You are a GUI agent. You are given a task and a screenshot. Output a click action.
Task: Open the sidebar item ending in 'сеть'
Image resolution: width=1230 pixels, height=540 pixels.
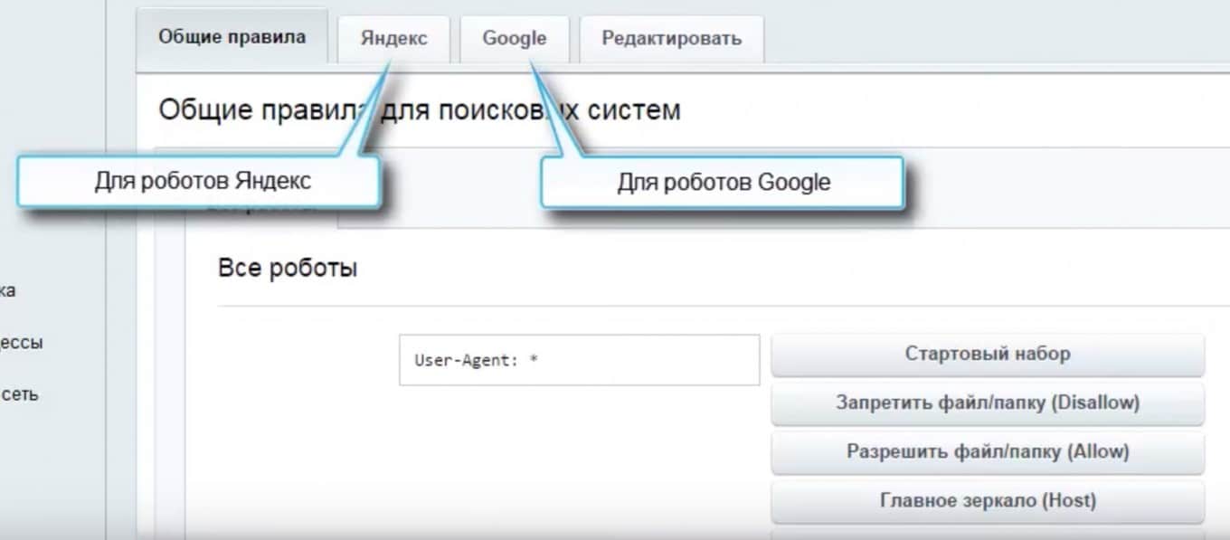click(20, 394)
